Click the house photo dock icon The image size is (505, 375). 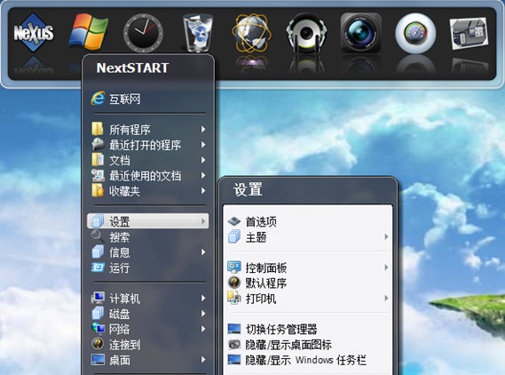469,33
